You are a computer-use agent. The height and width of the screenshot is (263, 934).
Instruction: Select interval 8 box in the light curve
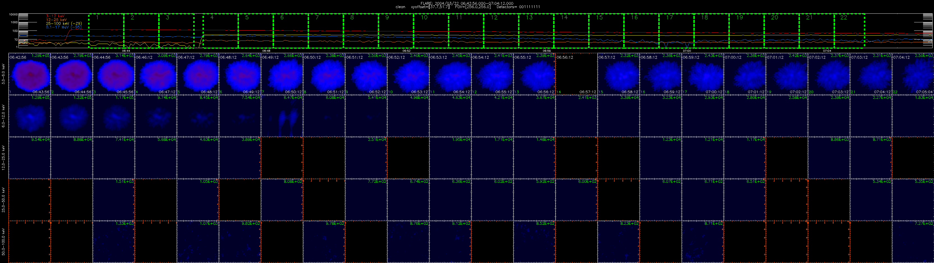tap(361, 31)
